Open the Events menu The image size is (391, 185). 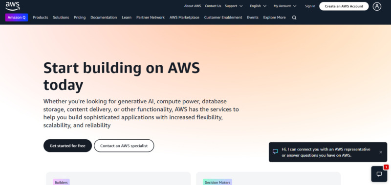[x=253, y=18]
